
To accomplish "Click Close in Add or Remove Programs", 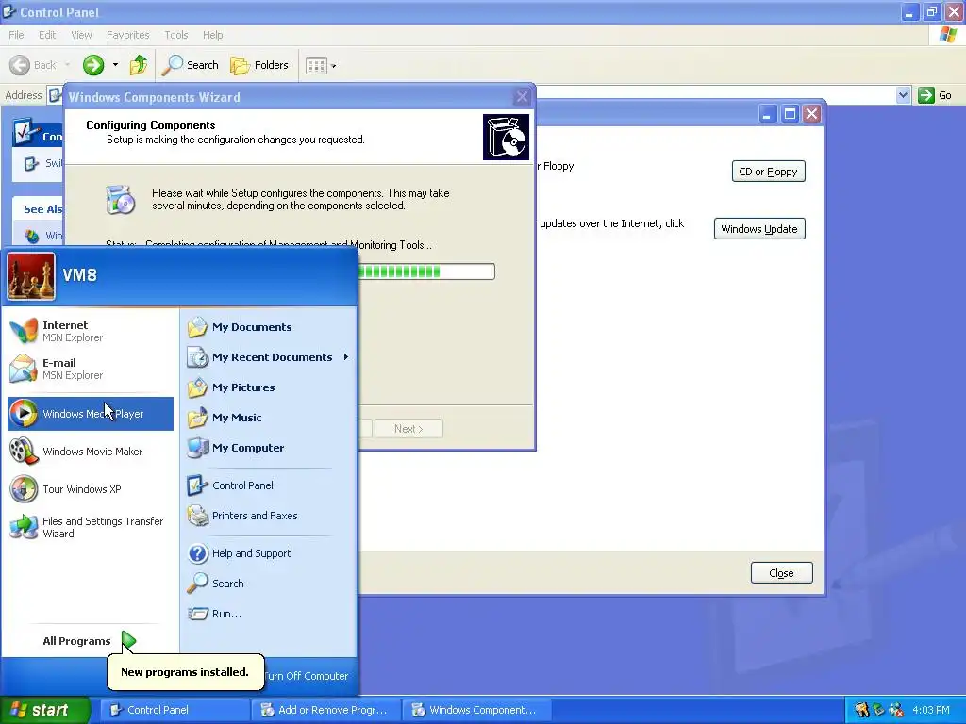I will tap(781, 573).
